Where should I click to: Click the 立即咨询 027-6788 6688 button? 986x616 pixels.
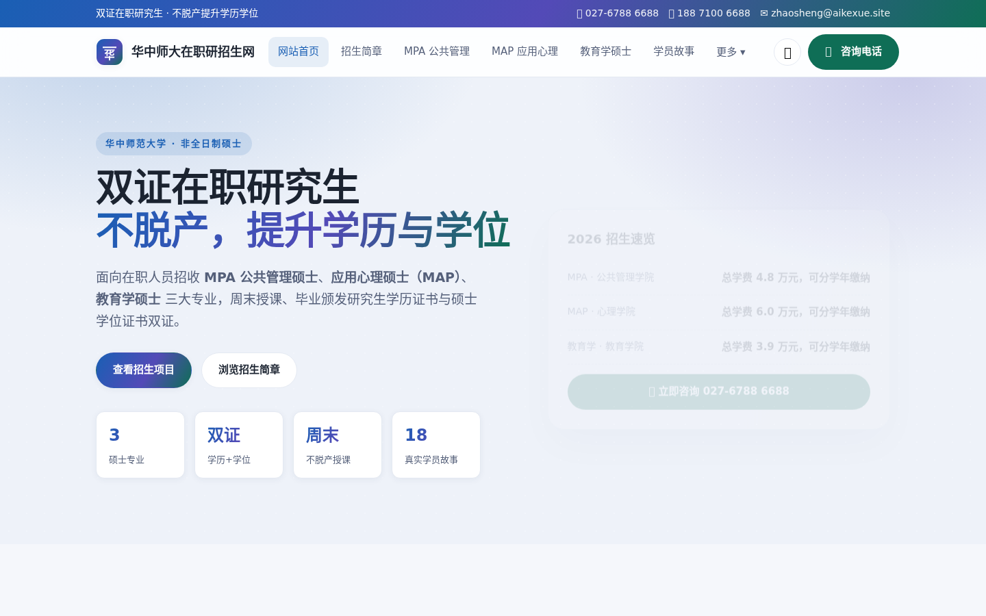pos(719,392)
